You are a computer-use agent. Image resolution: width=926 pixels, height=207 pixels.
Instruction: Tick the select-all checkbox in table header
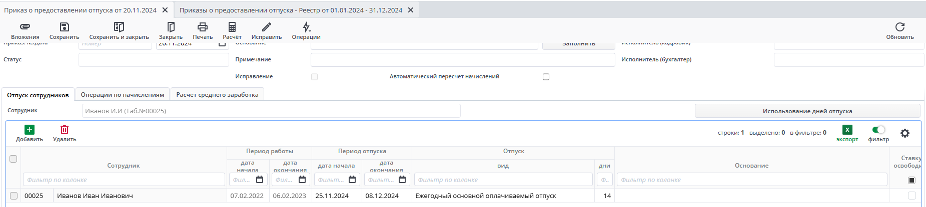[x=14, y=159]
